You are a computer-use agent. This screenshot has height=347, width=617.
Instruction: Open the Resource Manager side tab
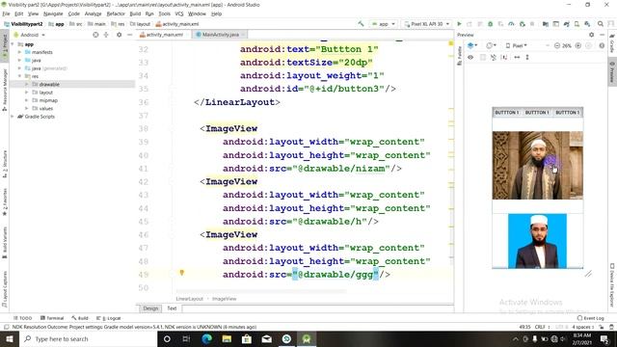5,89
